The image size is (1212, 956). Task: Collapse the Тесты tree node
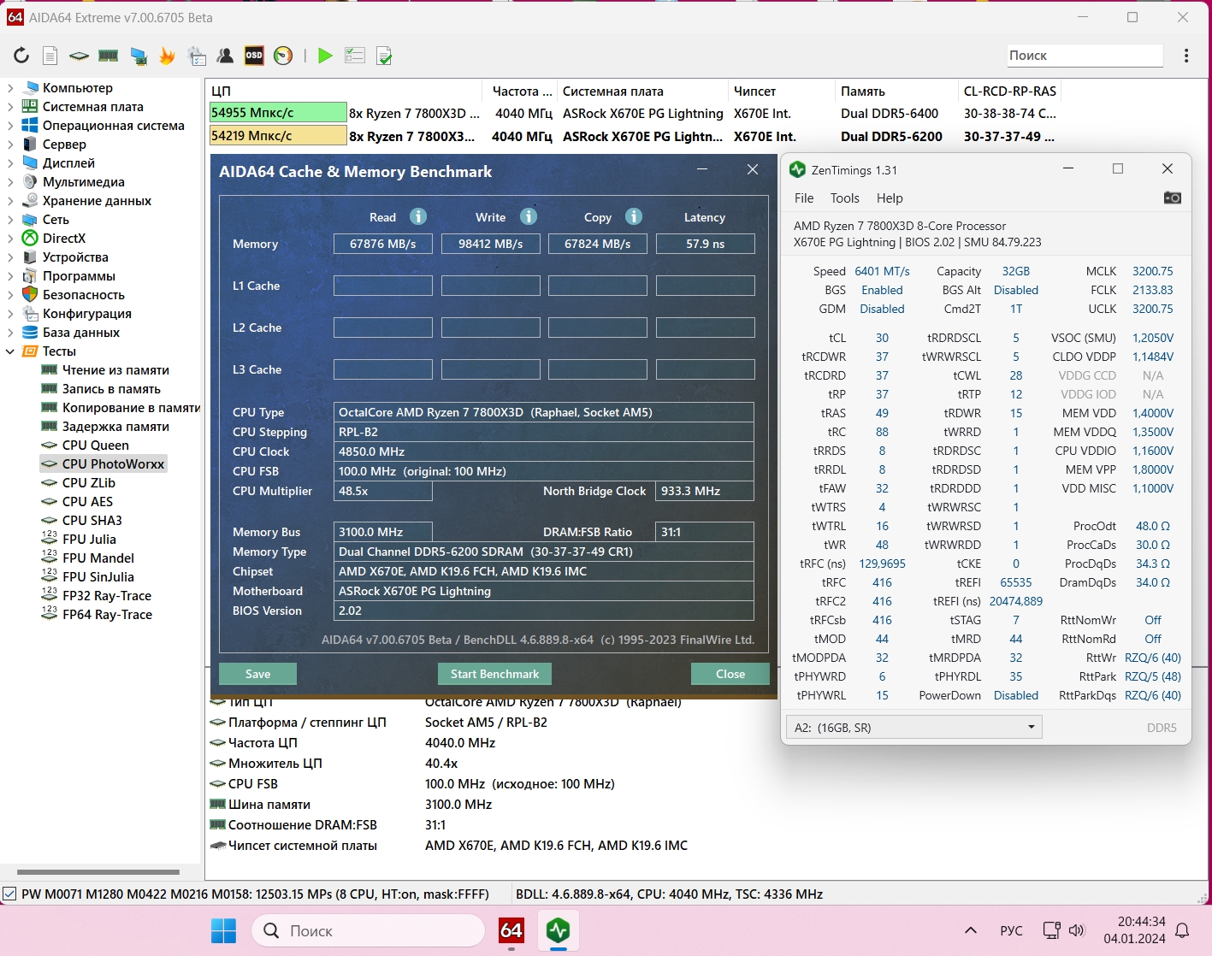pos(10,351)
